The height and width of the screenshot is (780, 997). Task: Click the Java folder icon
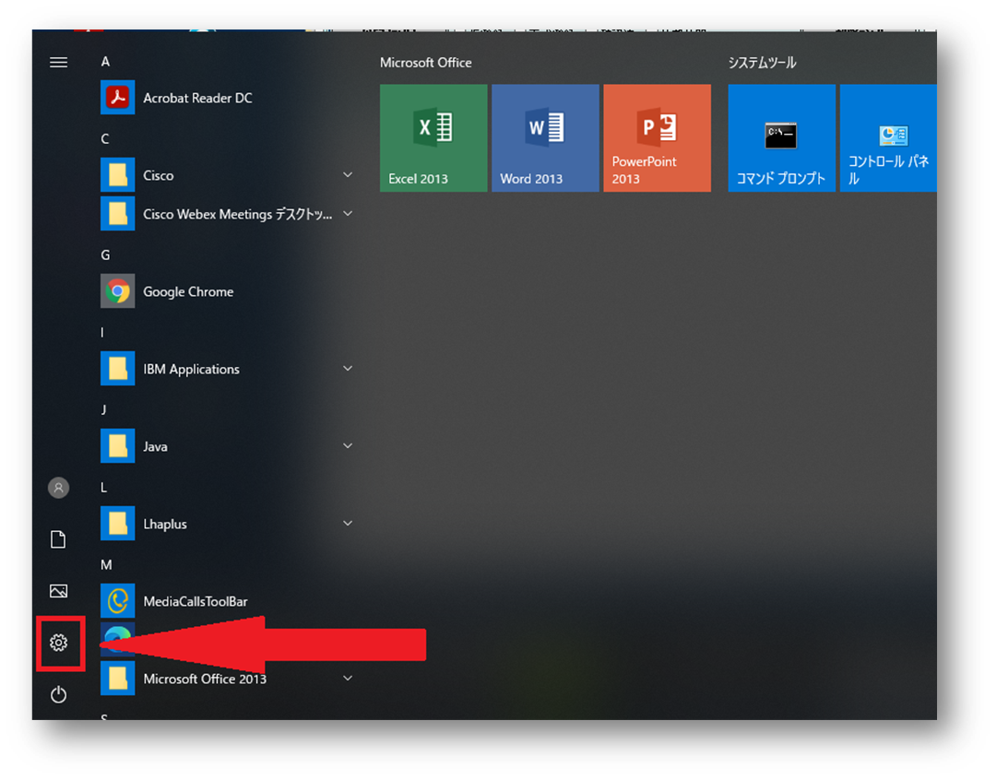coord(118,446)
